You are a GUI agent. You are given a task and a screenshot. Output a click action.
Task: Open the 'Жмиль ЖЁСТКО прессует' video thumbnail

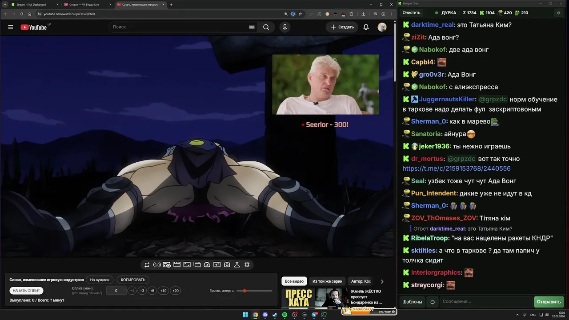315,299
